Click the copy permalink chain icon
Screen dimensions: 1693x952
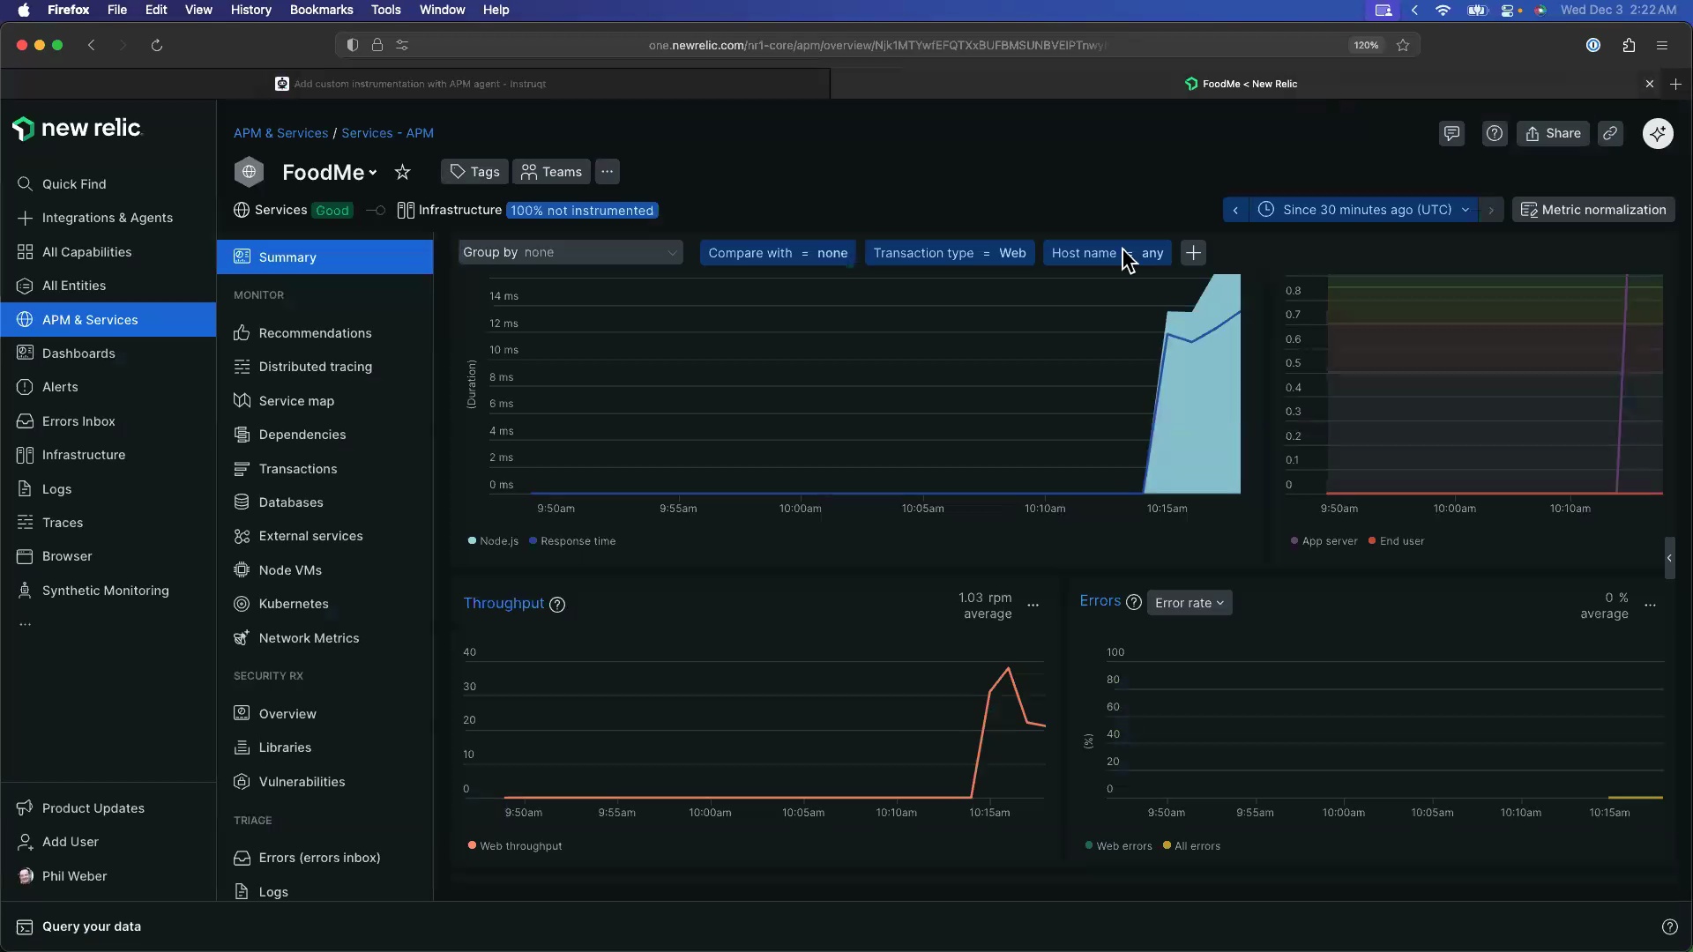[x=1610, y=134]
